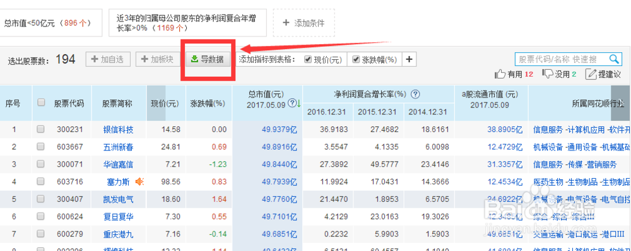Click the help icon beside 净利润复合增长率
631x251 pixels.
(x=416, y=94)
